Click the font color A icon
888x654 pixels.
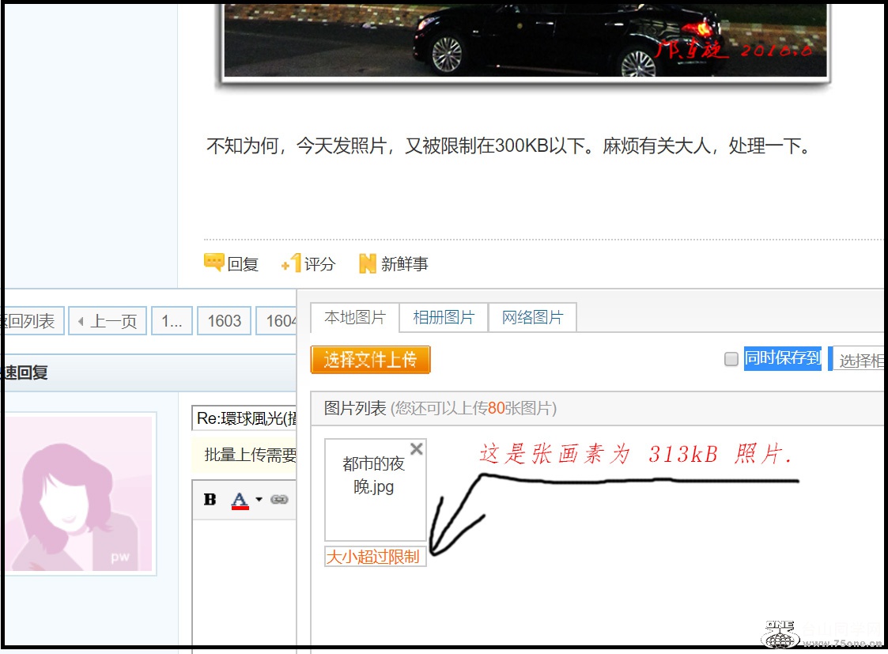pos(240,500)
